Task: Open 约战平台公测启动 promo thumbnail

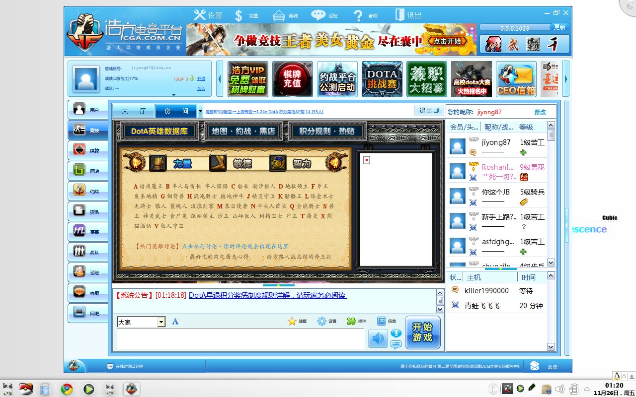Action: pos(337,79)
